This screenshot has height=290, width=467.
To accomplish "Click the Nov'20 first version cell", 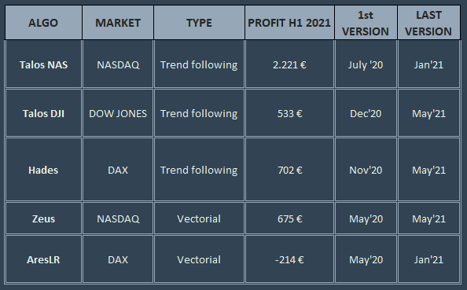I will [x=366, y=170].
